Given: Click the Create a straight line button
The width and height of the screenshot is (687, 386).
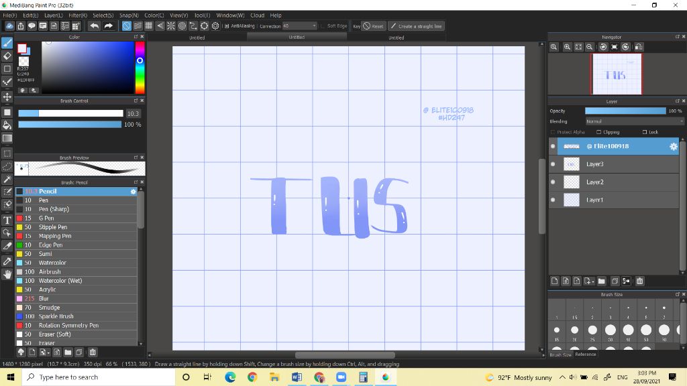Looking at the screenshot, I should (416, 26).
